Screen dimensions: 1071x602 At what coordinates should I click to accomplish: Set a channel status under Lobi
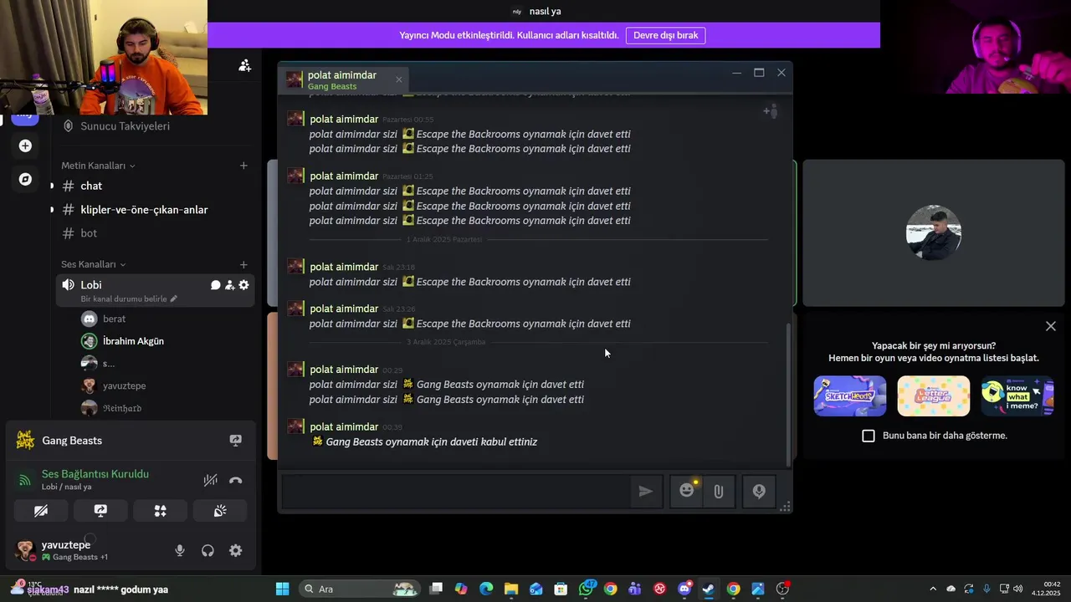coord(129,298)
